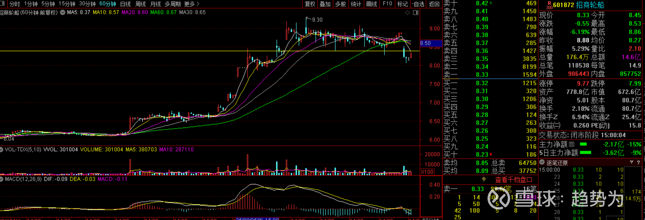
Task: Open the indicator dropdown beside 招商轮船(60分钟.前复权)
Action: (63, 12)
